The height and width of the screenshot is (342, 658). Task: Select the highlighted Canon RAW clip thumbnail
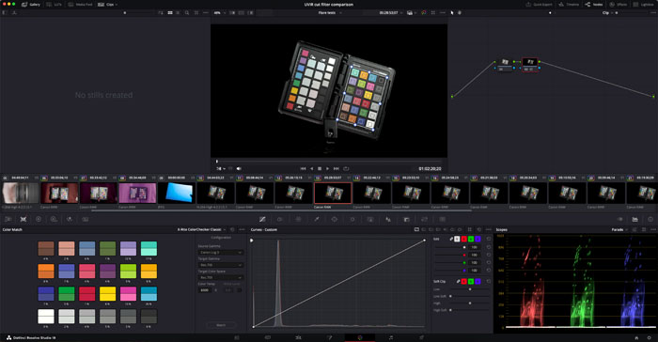(x=333, y=193)
